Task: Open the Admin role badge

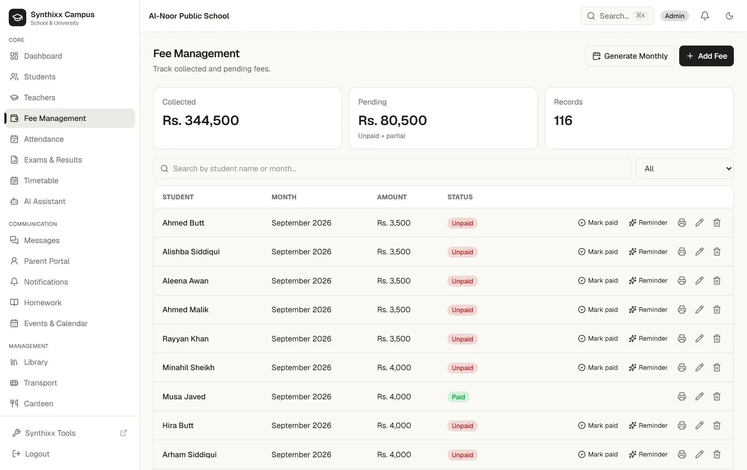Action: (674, 16)
